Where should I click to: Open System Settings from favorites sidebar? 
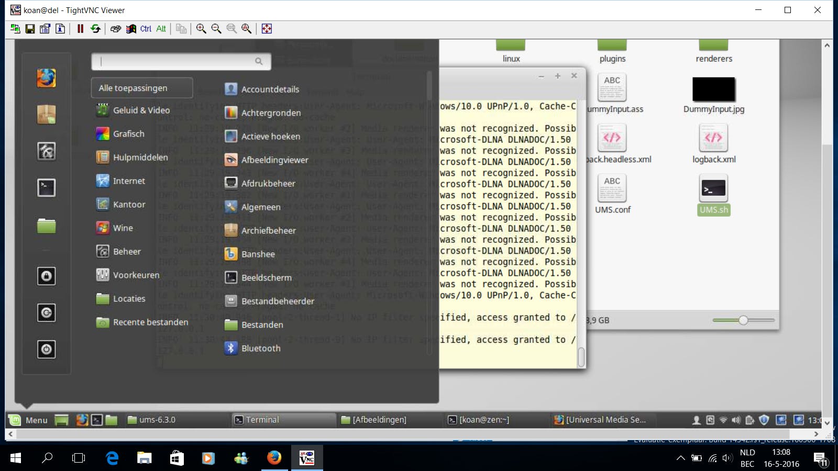[x=46, y=151]
